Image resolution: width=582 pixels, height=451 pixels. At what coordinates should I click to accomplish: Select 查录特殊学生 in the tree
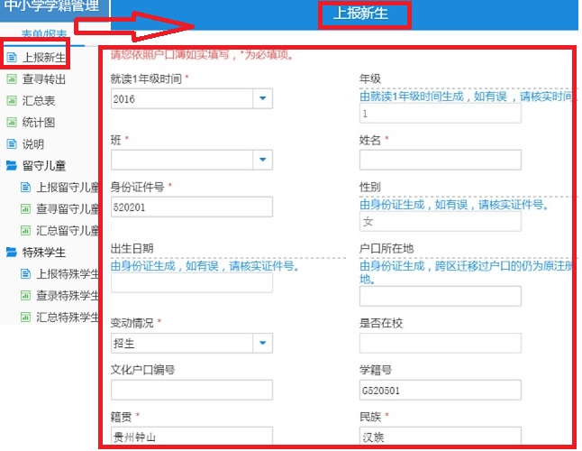(68, 296)
